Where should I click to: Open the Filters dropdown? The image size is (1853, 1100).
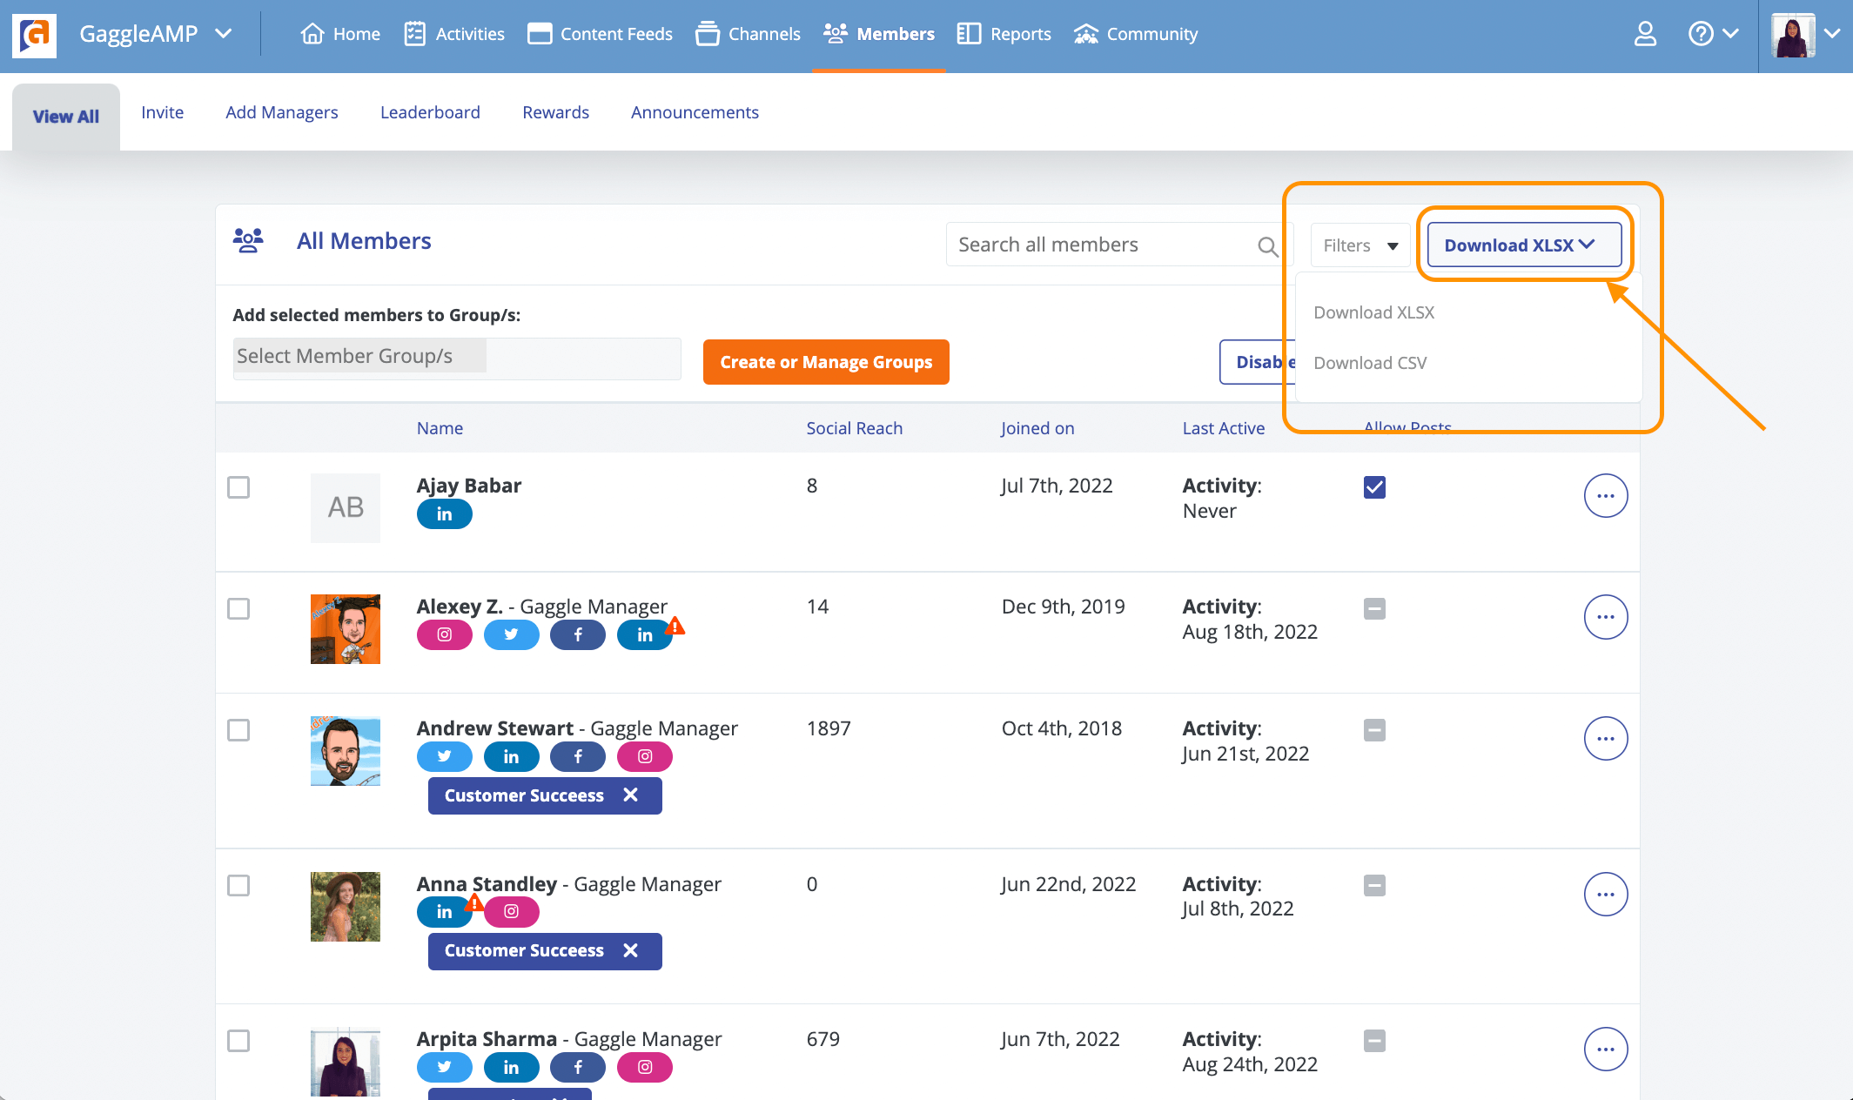pos(1360,245)
